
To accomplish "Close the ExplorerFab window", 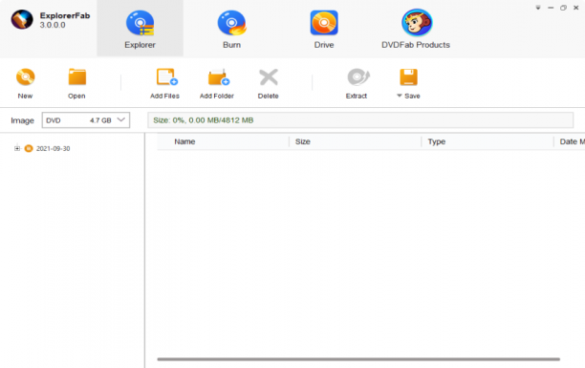I will 576,8.
